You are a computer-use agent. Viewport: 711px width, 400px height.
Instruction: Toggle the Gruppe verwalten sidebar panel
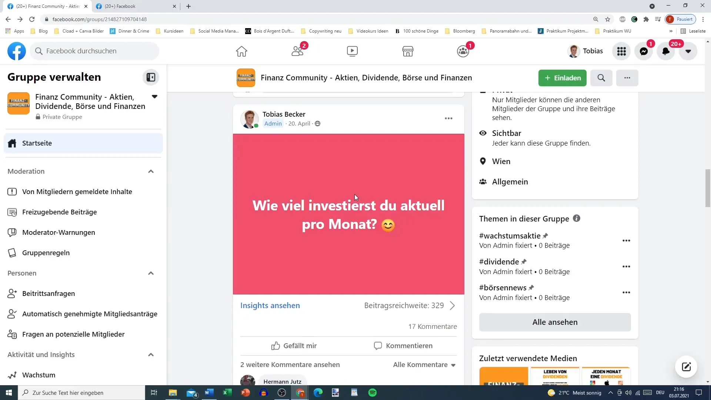click(x=151, y=77)
